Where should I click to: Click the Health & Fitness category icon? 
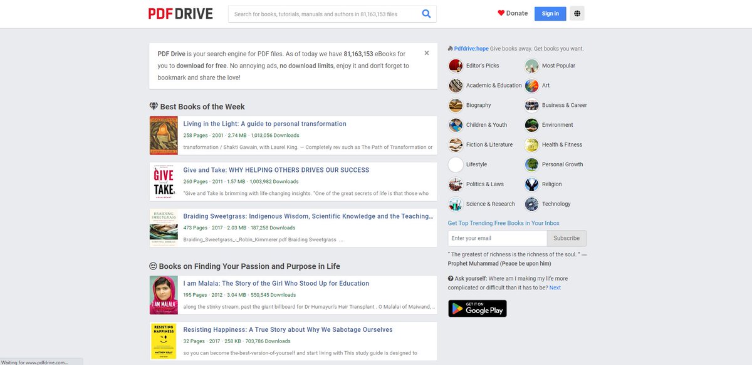(x=531, y=145)
